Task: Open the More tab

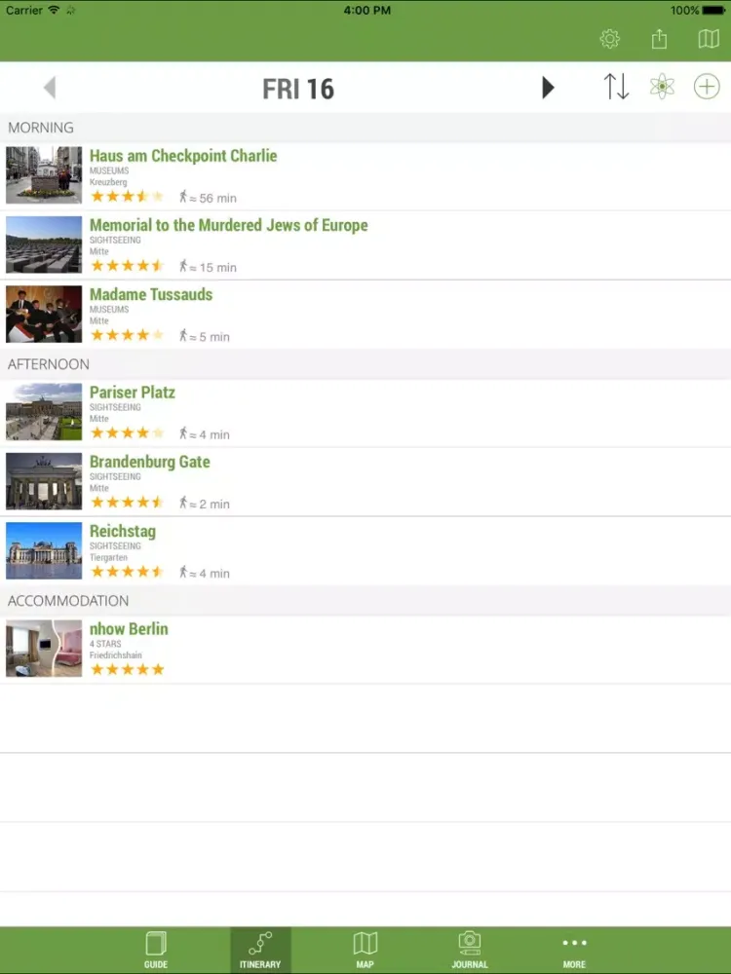Action: tap(574, 950)
